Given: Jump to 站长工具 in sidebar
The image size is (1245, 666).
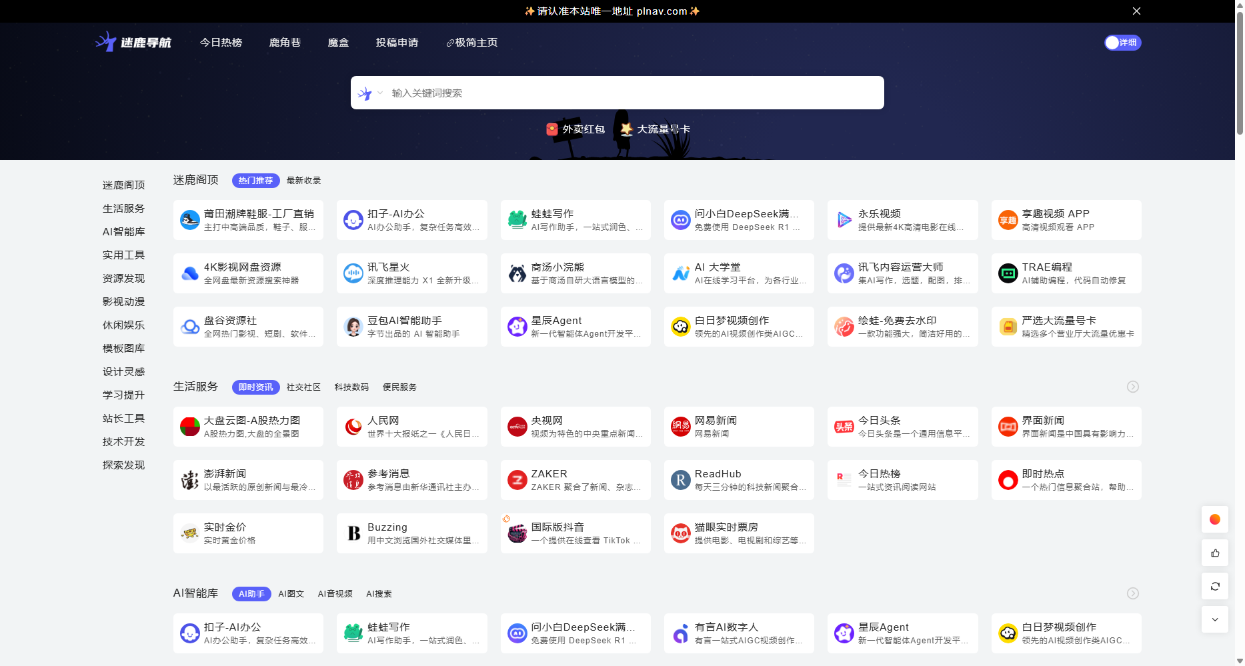Looking at the screenshot, I should [x=123, y=419].
